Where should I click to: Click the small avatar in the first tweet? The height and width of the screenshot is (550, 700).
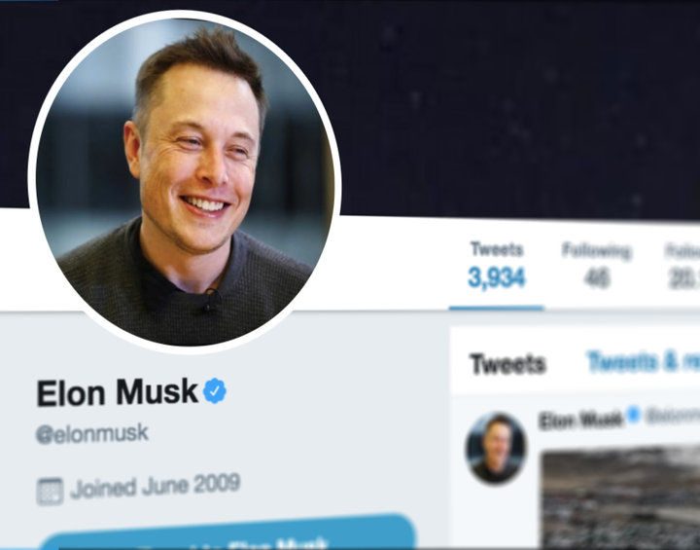[496, 448]
